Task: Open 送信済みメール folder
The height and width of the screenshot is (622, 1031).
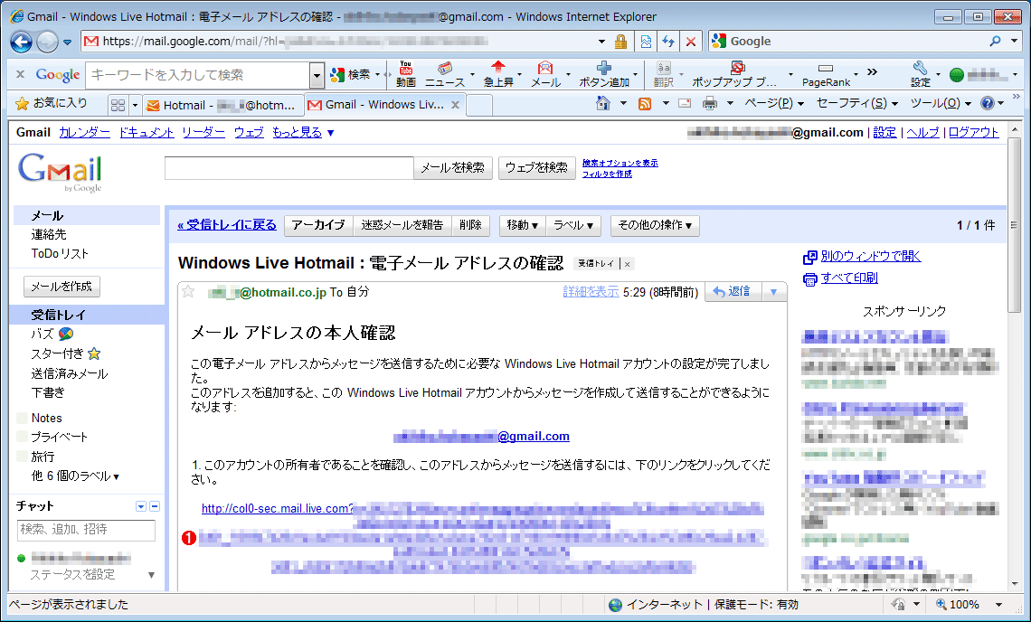Action: click(69, 373)
